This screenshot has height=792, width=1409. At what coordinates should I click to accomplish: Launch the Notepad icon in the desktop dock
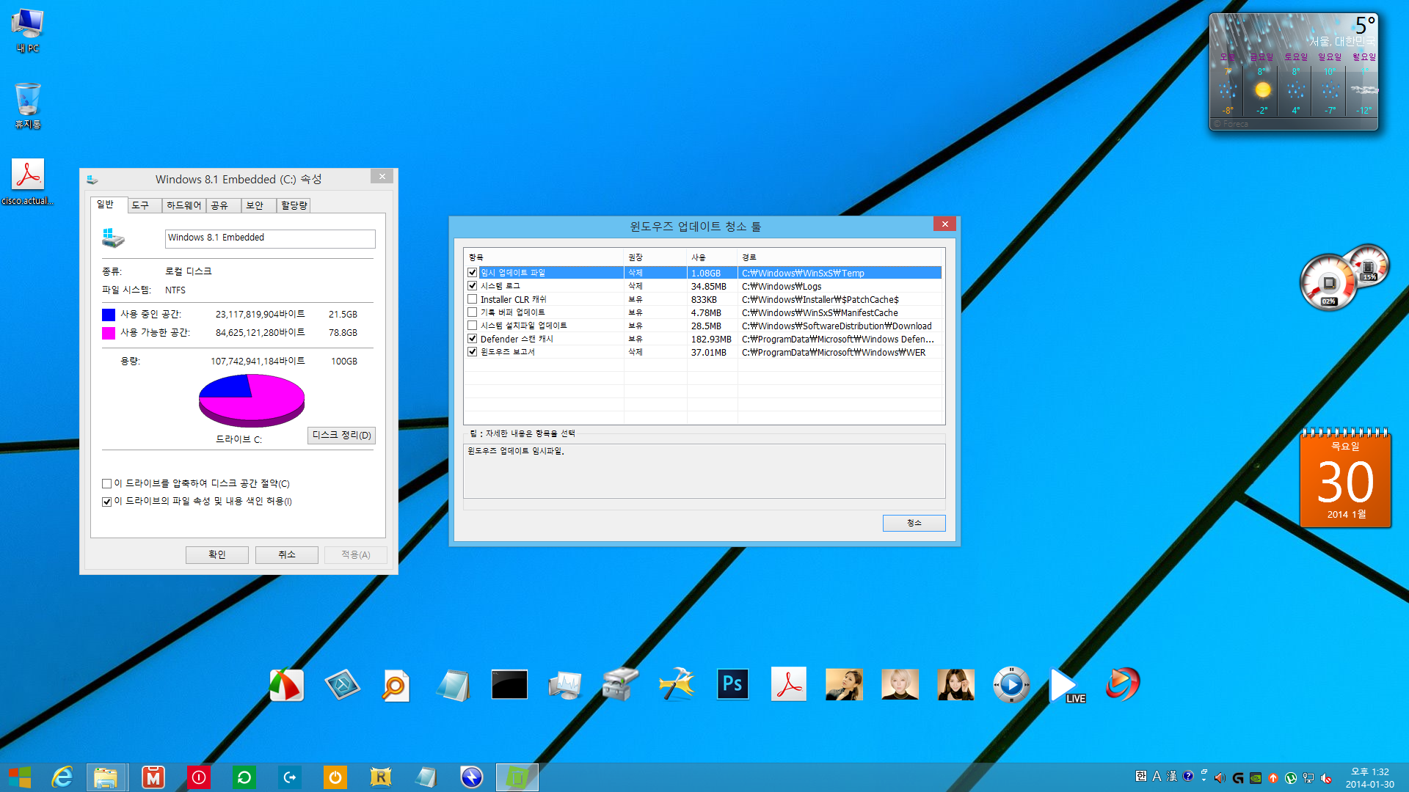(453, 685)
